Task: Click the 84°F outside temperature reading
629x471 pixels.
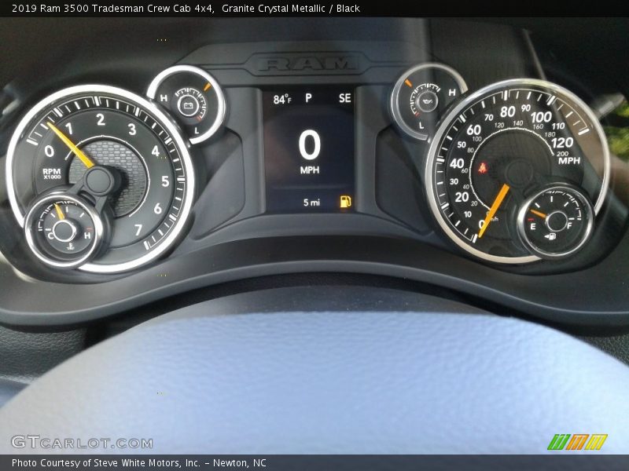Action: click(281, 99)
